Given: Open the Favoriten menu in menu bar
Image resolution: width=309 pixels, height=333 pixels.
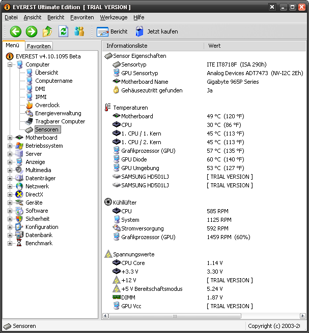Looking at the screenshot, I should 82,17.
